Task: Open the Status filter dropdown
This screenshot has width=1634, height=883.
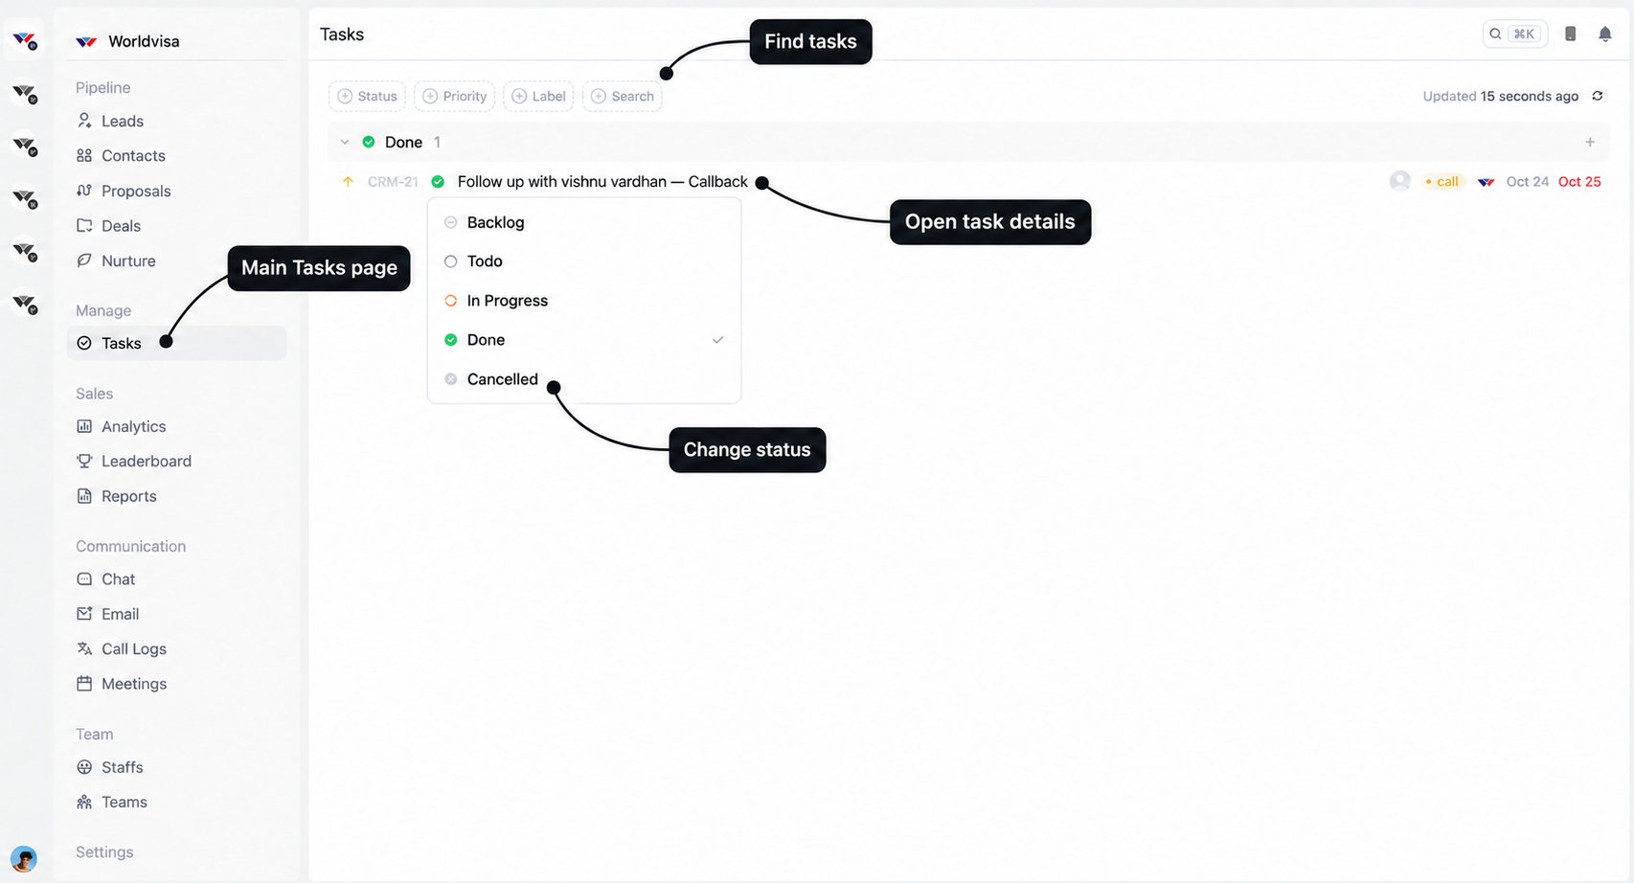Action: click(x=368, y=96)
